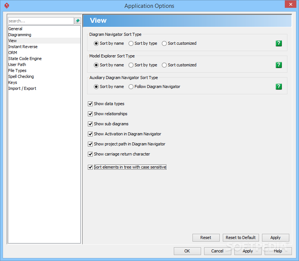This screenshot has height=261, width=299.
Task: Select the View category in list
Action: click(x=44, y=41)
